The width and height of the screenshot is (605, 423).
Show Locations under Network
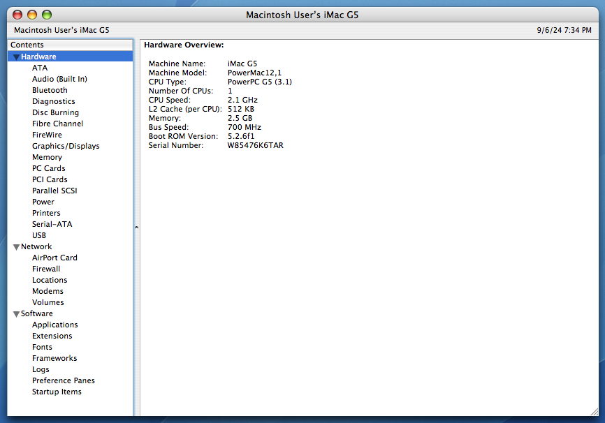coord(50,281)
